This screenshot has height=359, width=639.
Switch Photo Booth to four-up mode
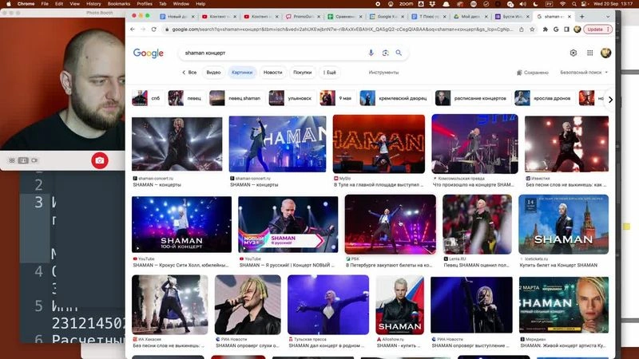(x=12, y=160)
